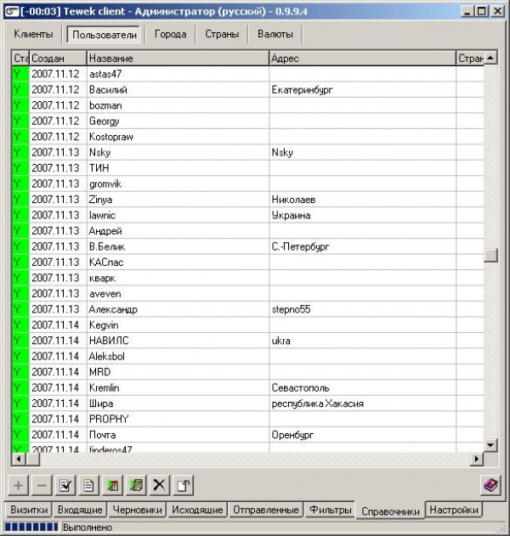Select the Василий user name
The width and height of the screenshot is (510, 536).
(108, 90)
